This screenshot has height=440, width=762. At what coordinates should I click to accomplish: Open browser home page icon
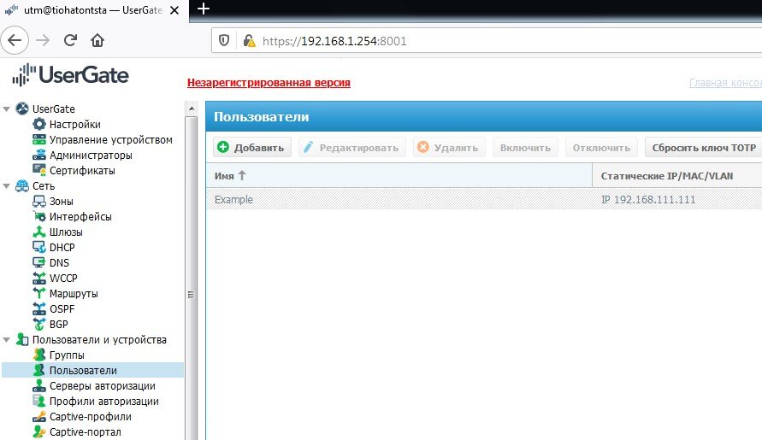coord(97,40)
